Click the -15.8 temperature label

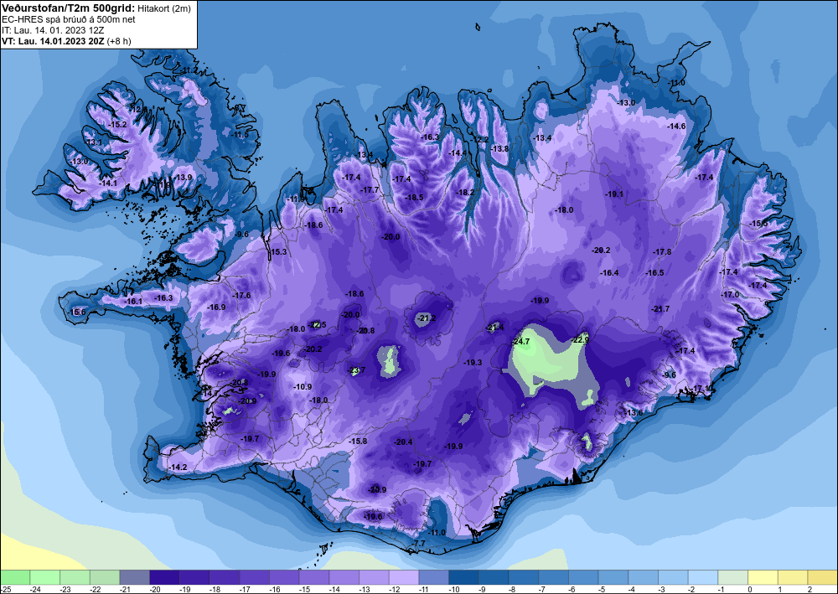pos(358,442)
